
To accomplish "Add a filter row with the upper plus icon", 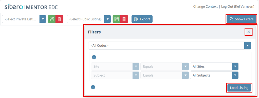I will pos(94,57).
